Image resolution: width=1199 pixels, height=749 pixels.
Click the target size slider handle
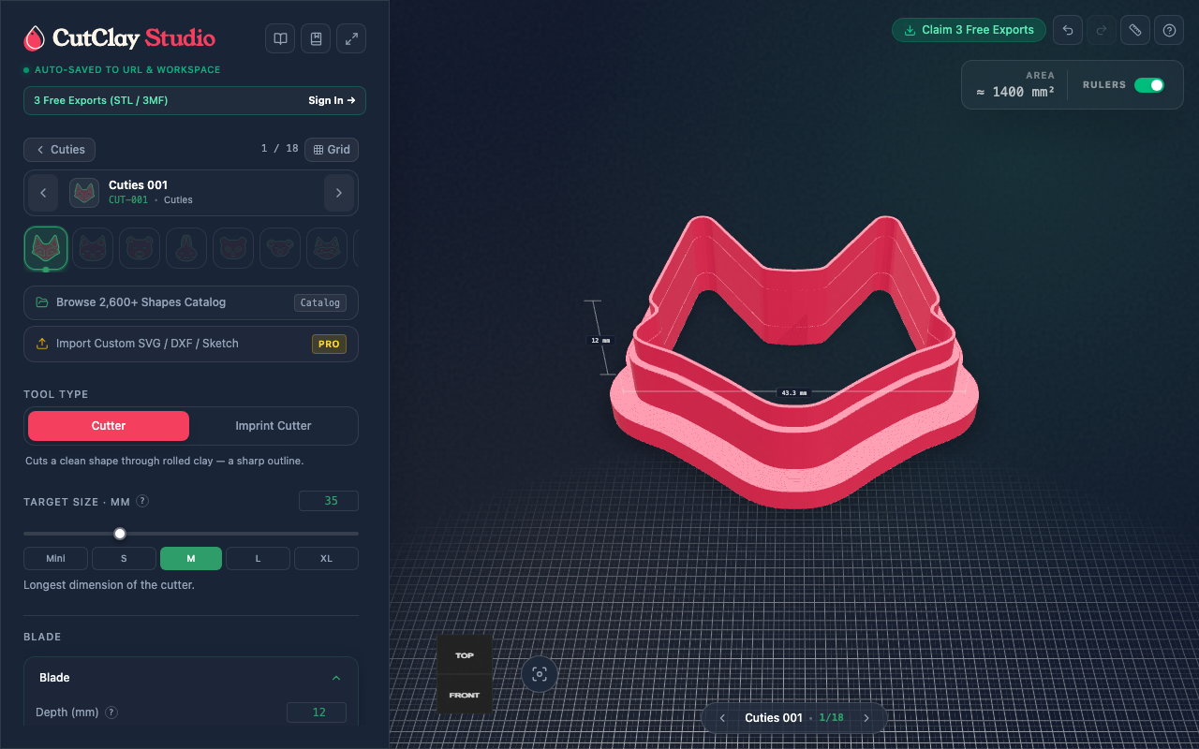click(x=120, y=534)
